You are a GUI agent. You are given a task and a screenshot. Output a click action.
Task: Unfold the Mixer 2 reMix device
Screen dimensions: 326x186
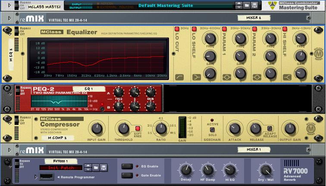(x=9, y=18)
